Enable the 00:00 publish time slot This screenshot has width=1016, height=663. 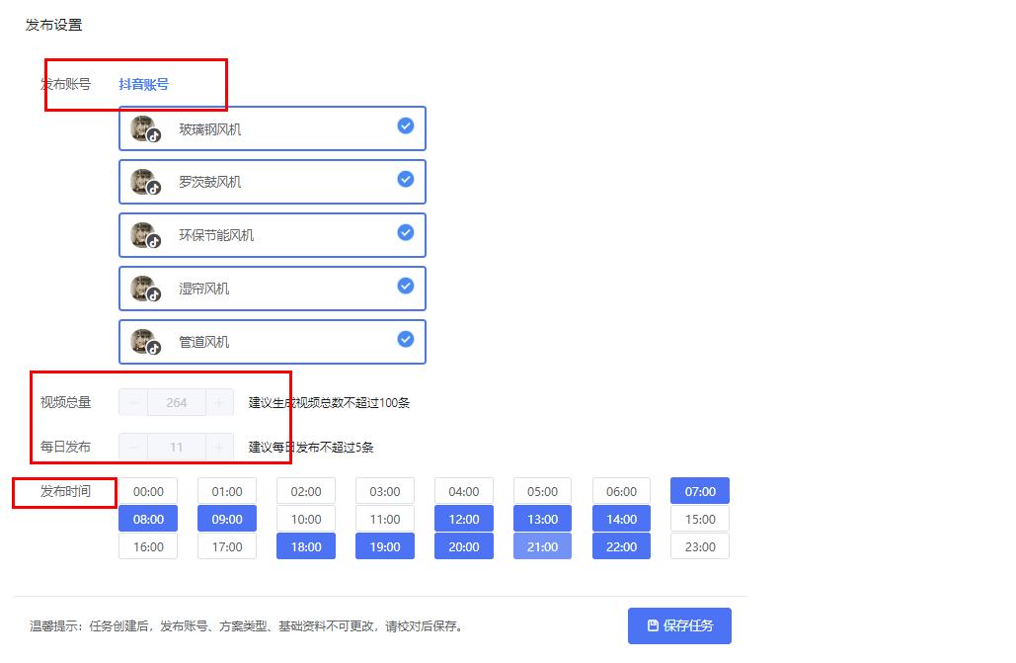148,491
